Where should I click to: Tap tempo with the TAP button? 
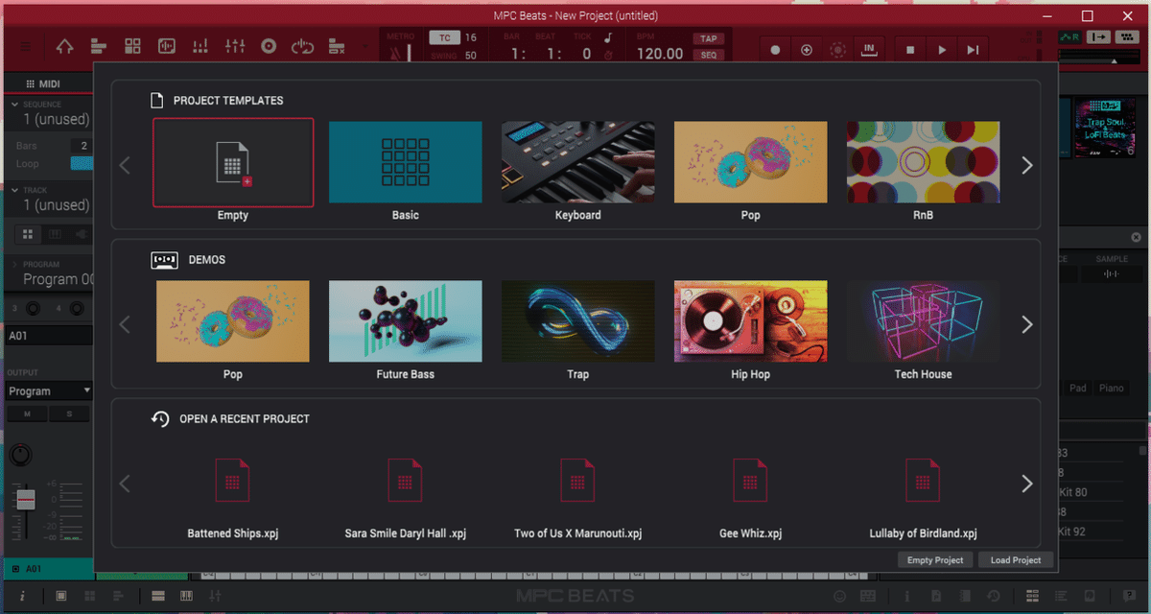pos(709,39)
